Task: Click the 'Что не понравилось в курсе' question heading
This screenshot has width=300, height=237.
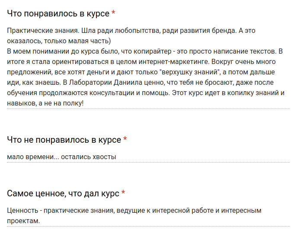Action: (x=64, y=140)
